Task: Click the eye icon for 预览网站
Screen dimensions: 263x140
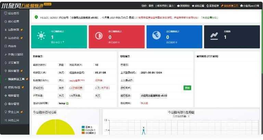Action: click(178, 6)
